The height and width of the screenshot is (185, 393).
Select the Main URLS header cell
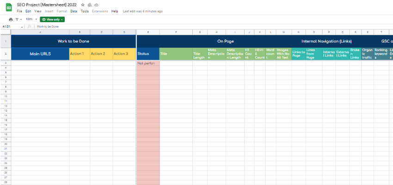pyautogui.click(x=40, y=54)
